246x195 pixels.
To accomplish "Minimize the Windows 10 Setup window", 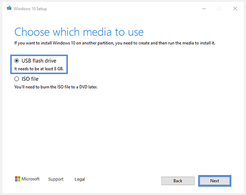I will point(204,8).
